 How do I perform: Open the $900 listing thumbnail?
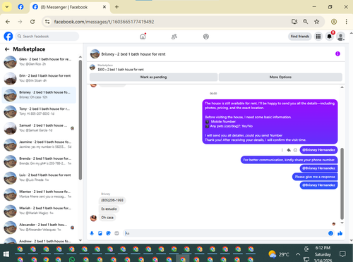click(x=92, y=68)
